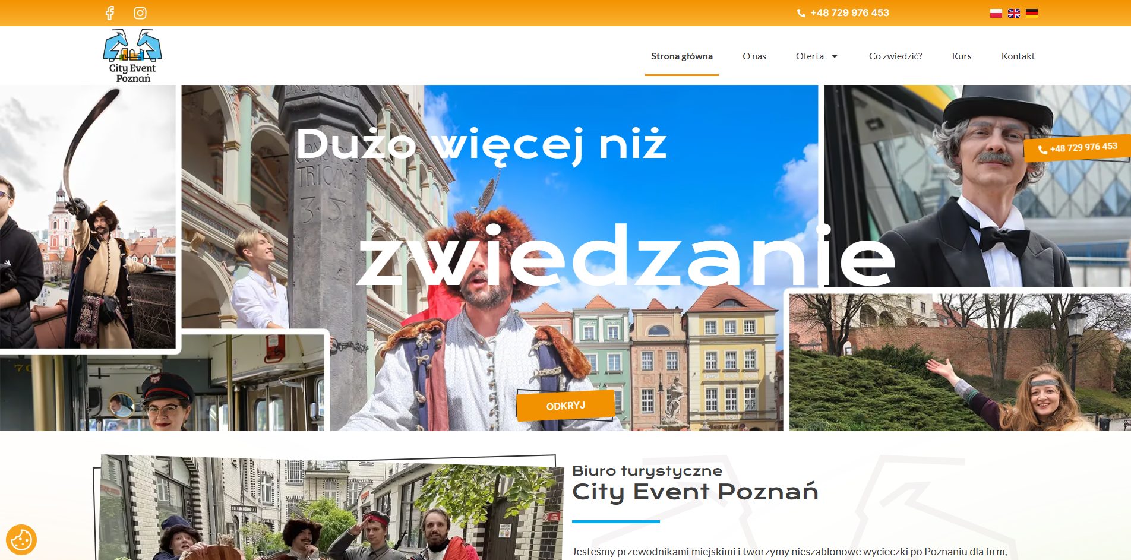
Task: Switch language to English flag
Action: 1014,13
